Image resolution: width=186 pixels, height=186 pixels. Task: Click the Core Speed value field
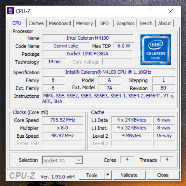tap(63, 120)
